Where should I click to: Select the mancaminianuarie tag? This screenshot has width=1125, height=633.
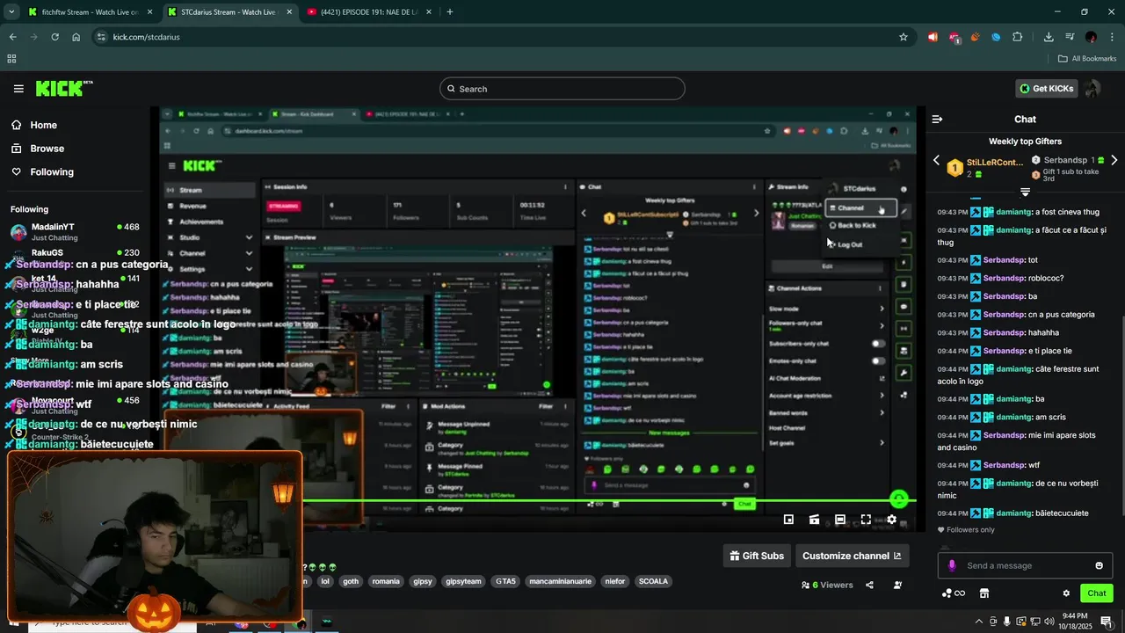click(x=561, y=581)
